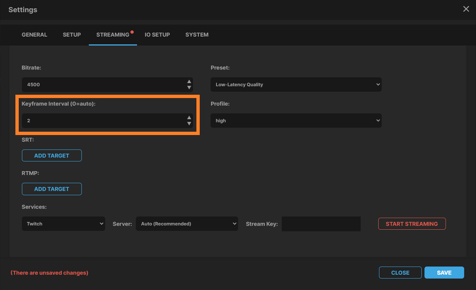
Task: Click the Settings dialog title
Action: (x=23, y=10)
